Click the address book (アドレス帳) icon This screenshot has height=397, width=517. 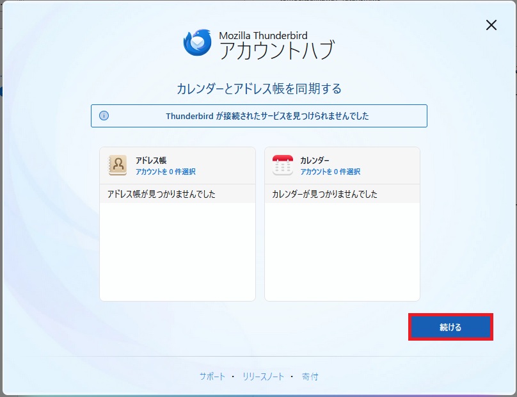click(x=118, y=165)
